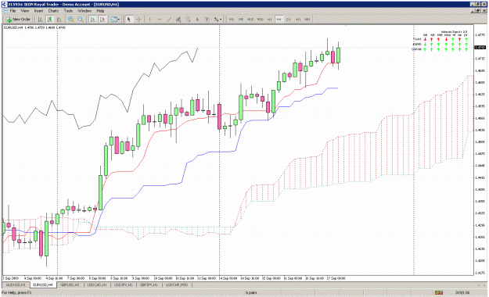Select the Fibonacci Retracement tool
Image resolution: width=489 pixels, height=297 pixels.
188,20
